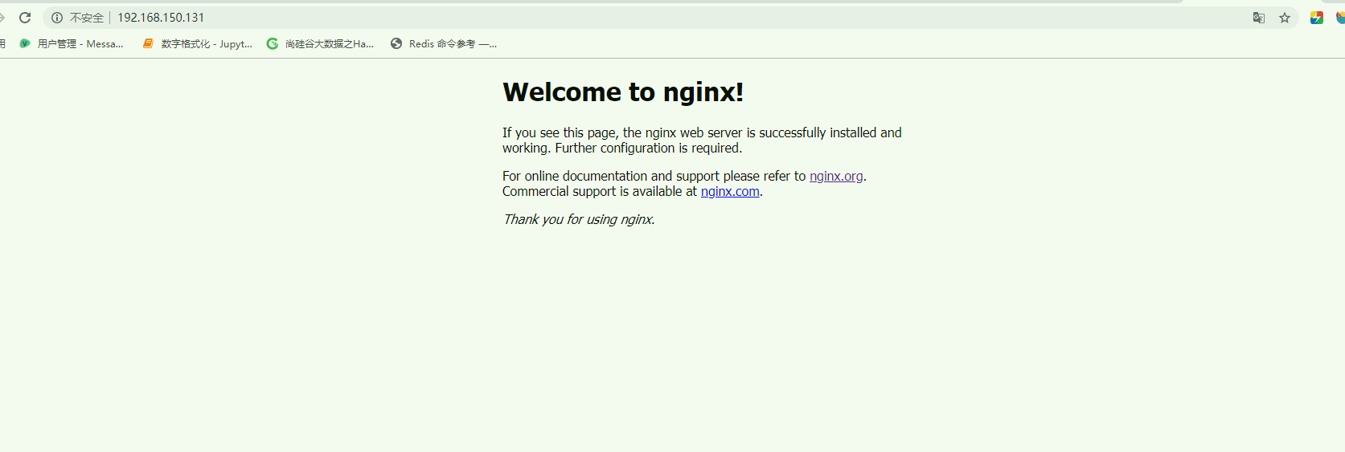Click the "Thank you for using nginx." text

coord(579,219)
